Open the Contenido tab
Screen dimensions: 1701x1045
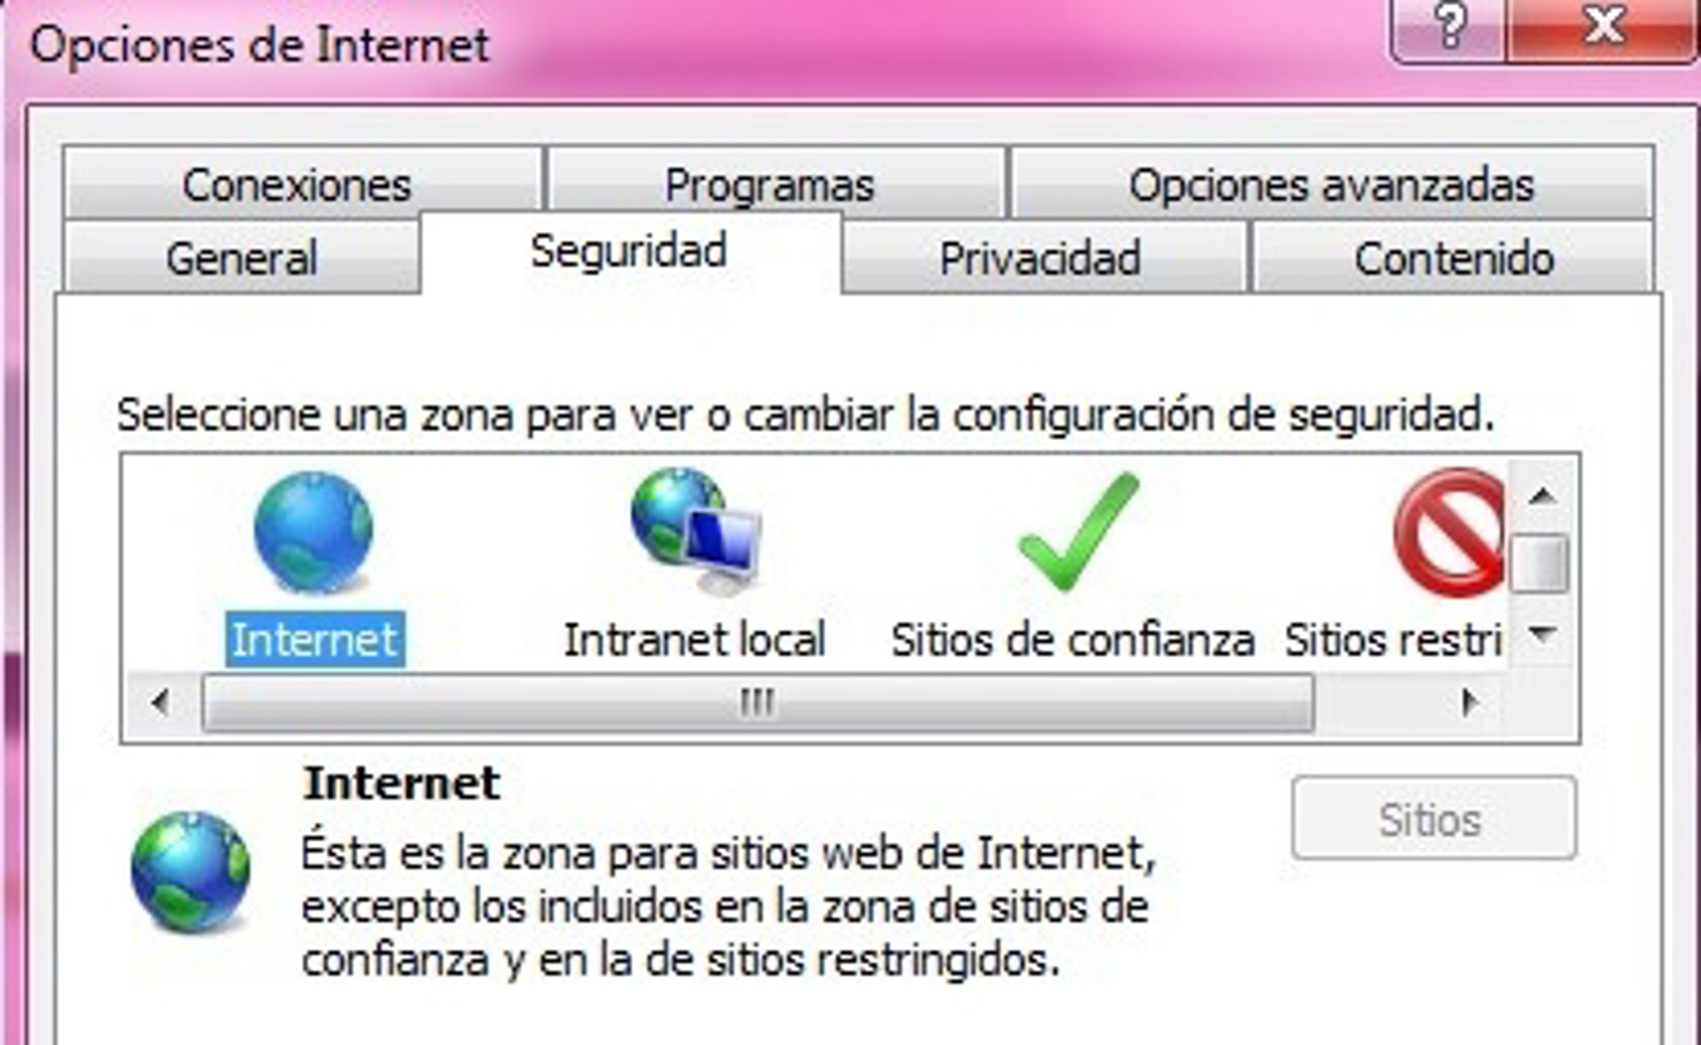(x=1453, y=257)
